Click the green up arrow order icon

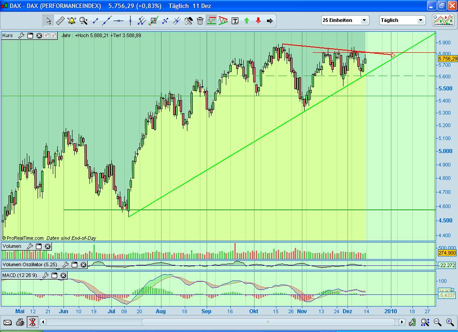pos(246,21)
